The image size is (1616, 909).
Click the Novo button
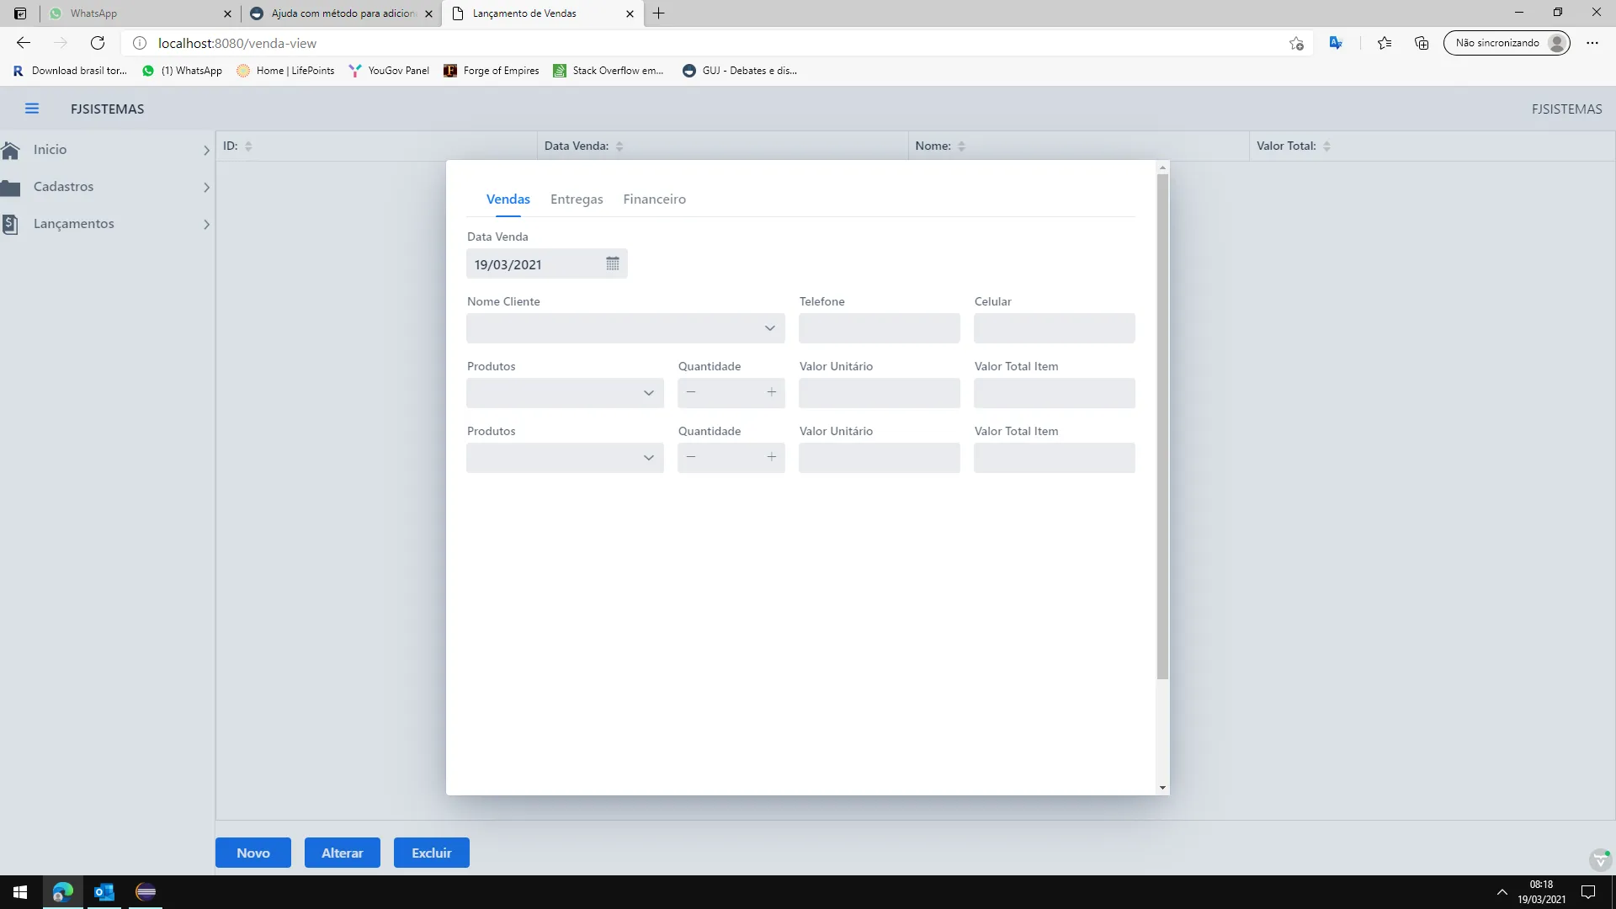[x=252, y=853]
